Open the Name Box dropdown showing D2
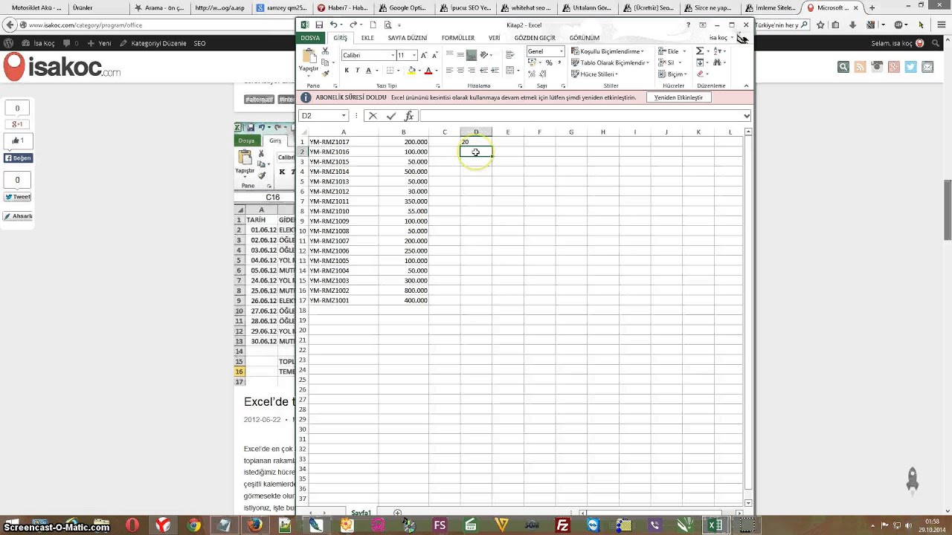952x535 pixels. tap(344, 116)
